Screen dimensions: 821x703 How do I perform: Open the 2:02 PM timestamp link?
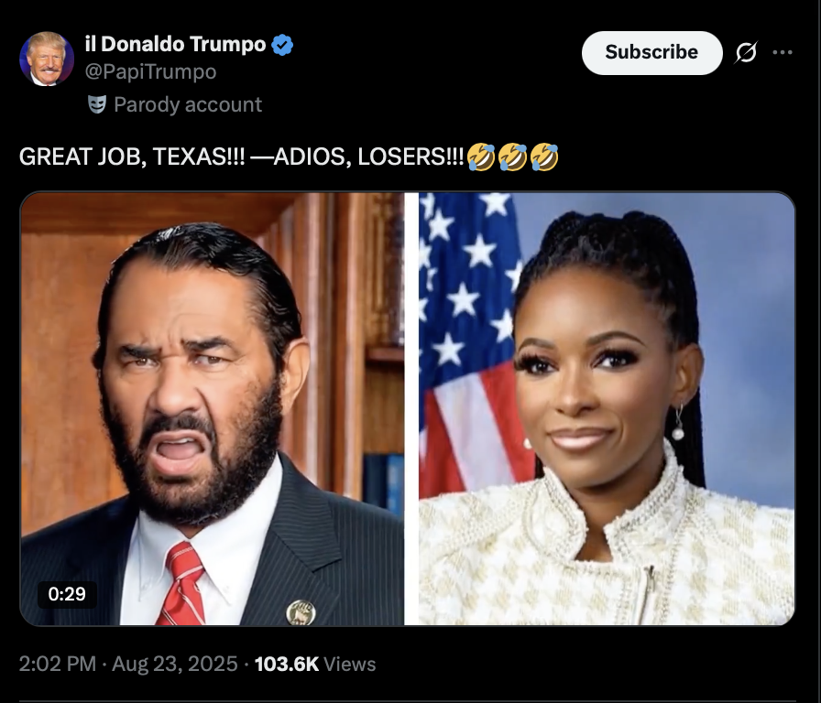58,664
